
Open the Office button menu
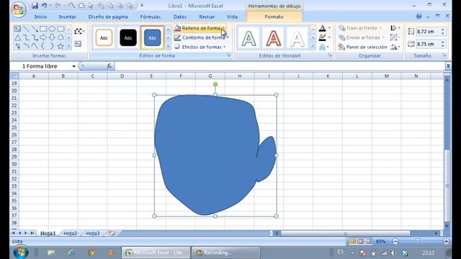pos(19,9)
